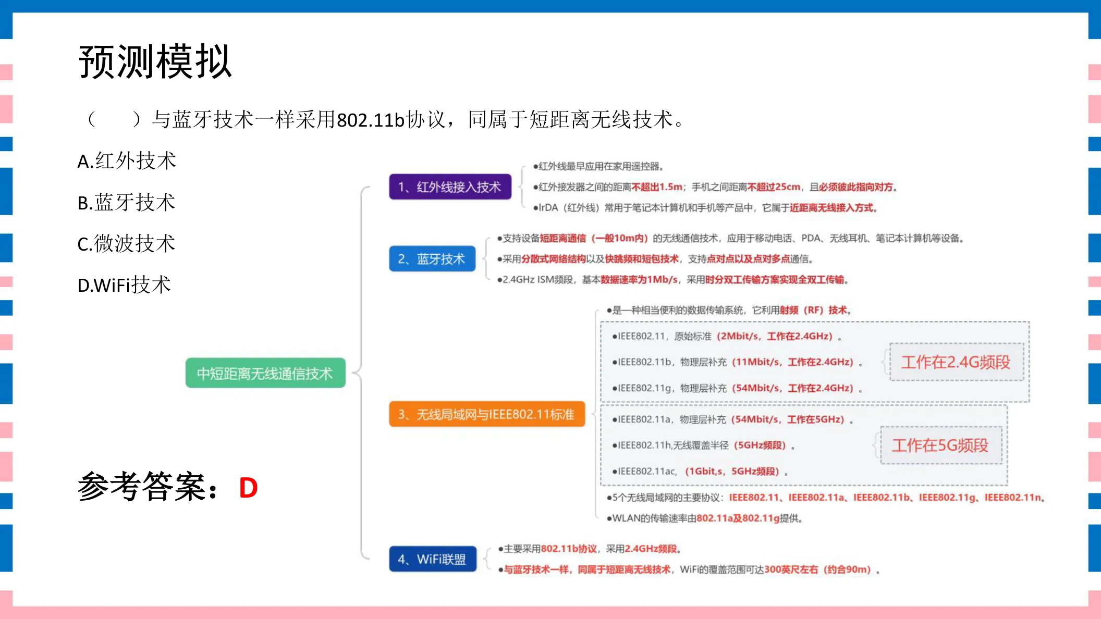
Task: Click the IEEE802.11h 无线覆盖半径 line
Action: coord(704,445)
